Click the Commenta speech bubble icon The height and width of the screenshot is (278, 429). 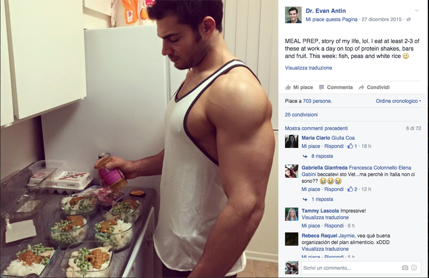(322, 87)
